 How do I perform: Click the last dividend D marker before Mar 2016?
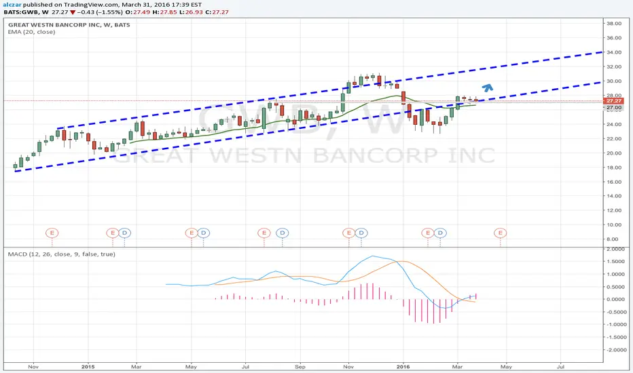(x=440, y=233)
